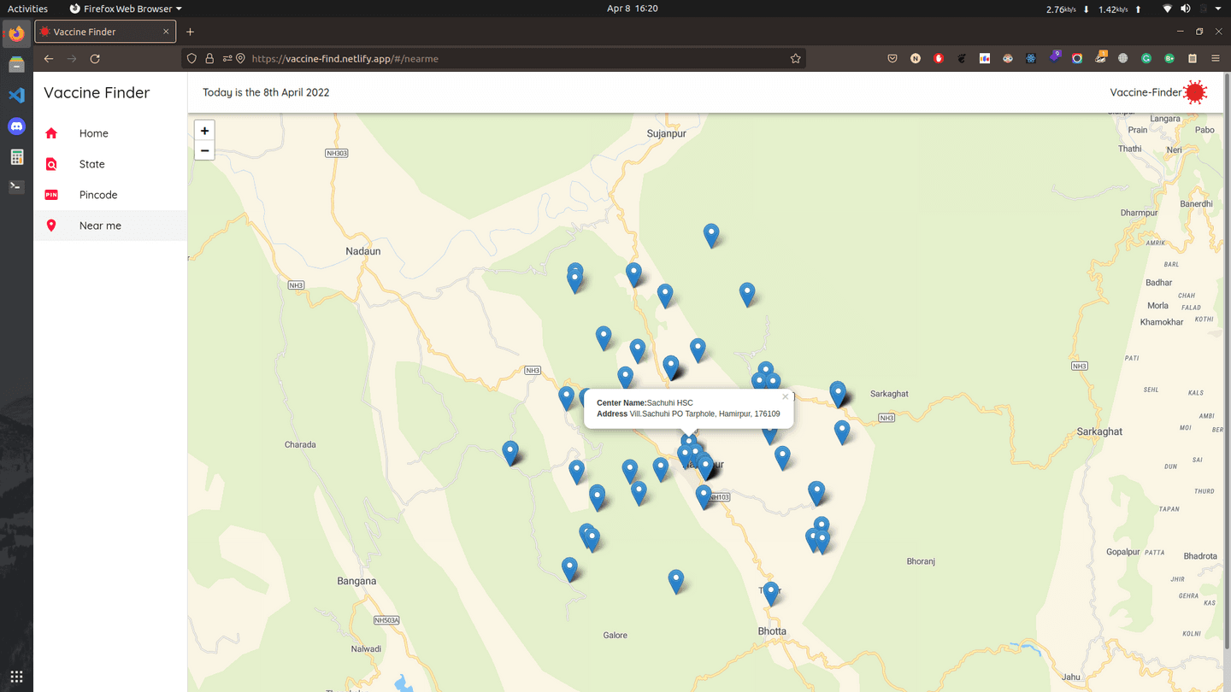
Task: Open the clipboard extension icon
Action: 1193,59
